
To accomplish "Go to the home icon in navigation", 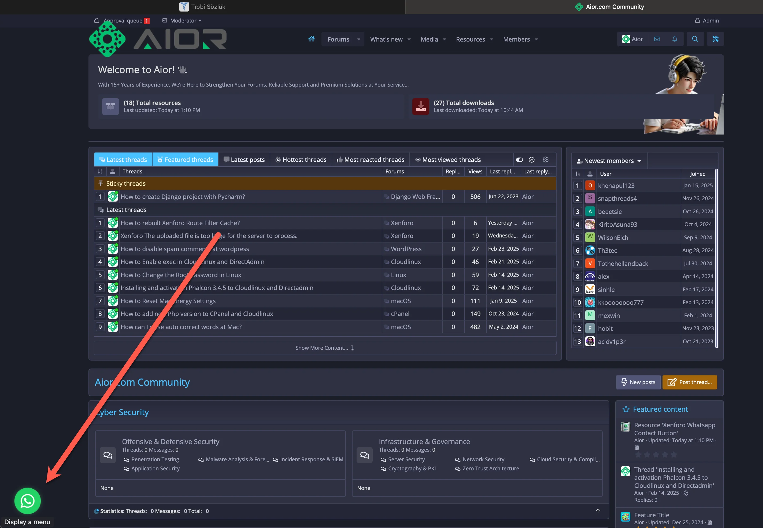I will pyautogui.click(x=311, y=39).
